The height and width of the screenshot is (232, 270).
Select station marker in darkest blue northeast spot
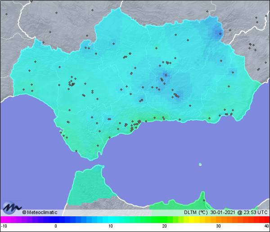pos(220,34)
